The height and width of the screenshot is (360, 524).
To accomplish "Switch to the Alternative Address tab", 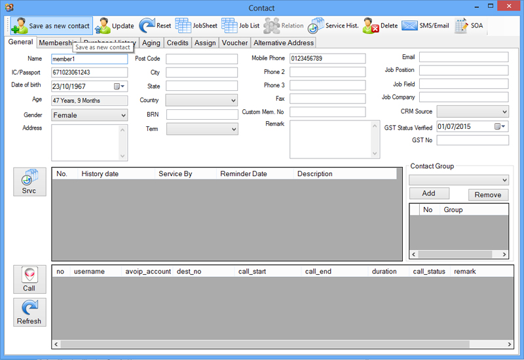I will (284, 43).
